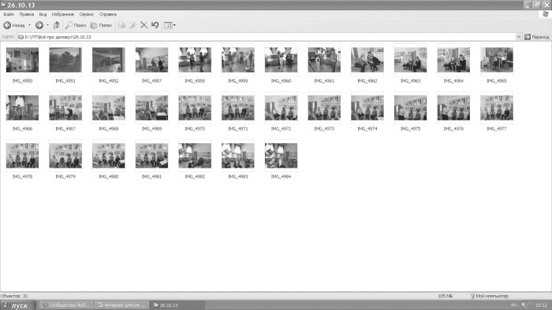
Task: Select thumbnail IMG_4965
Action: 497,60
